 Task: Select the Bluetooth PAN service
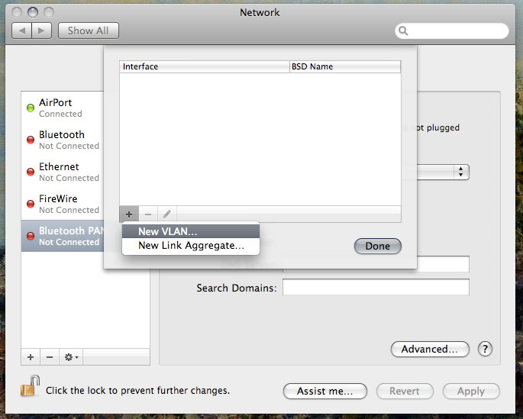[x=63, y=236]
